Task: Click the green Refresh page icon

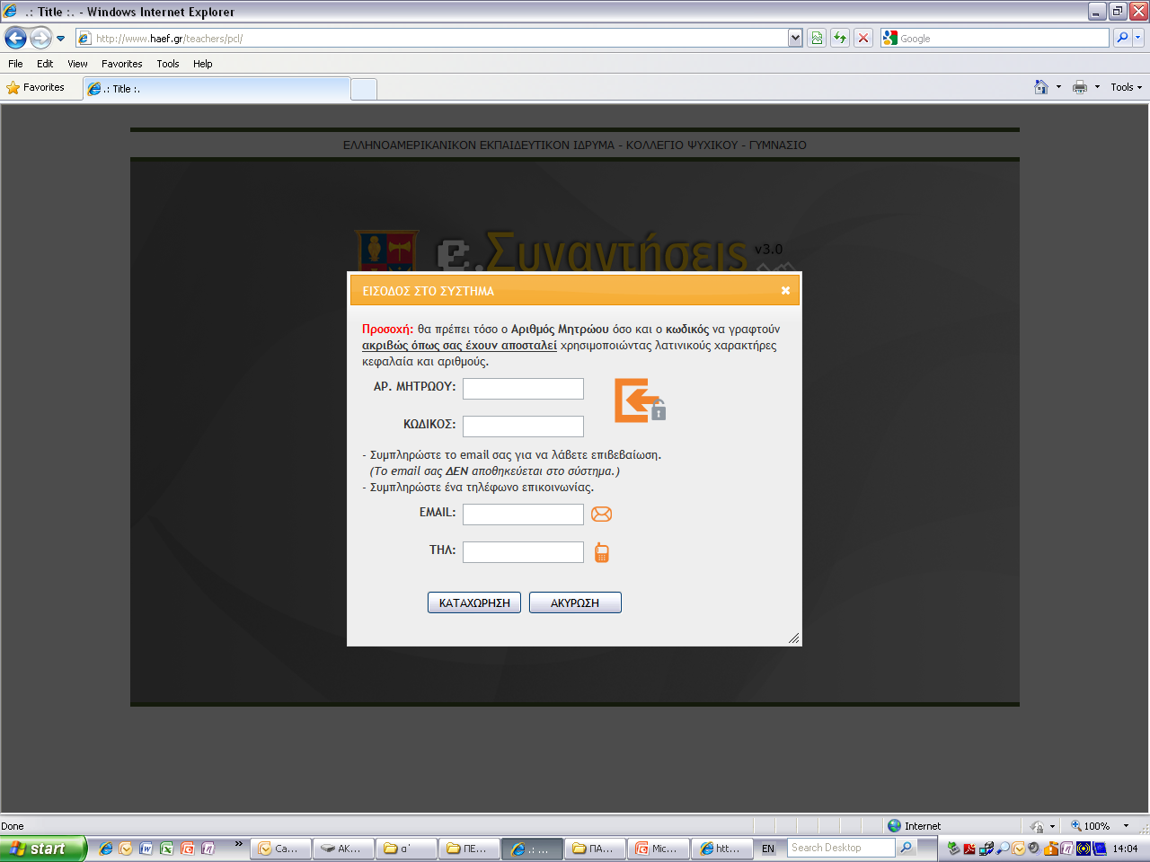Action: (x=840, y=38)
